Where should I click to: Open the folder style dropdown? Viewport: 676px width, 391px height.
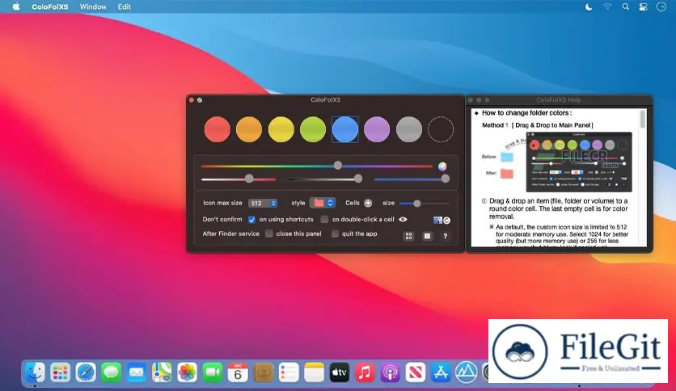pos(323,203)
